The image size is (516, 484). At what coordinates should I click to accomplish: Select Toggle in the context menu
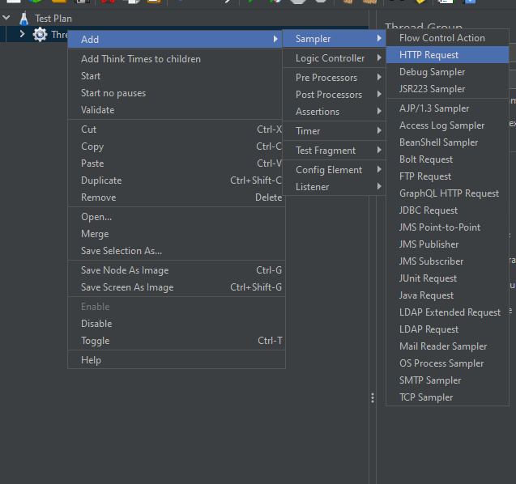177,341
